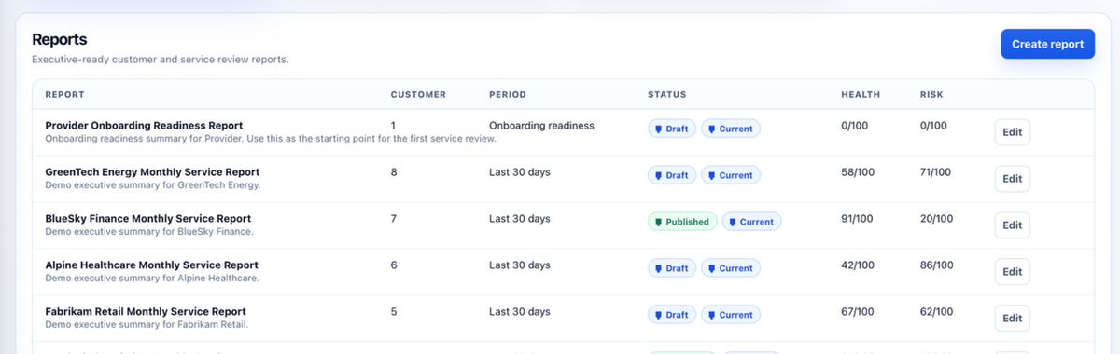Click the Current badge icon for Provider Onboarding

[711, 129]
